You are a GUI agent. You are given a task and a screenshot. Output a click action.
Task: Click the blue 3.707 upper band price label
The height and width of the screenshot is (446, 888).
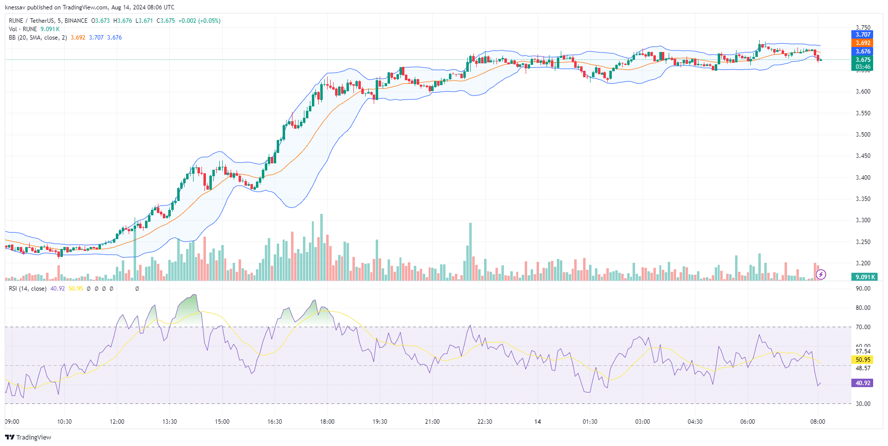pos(863,35)
